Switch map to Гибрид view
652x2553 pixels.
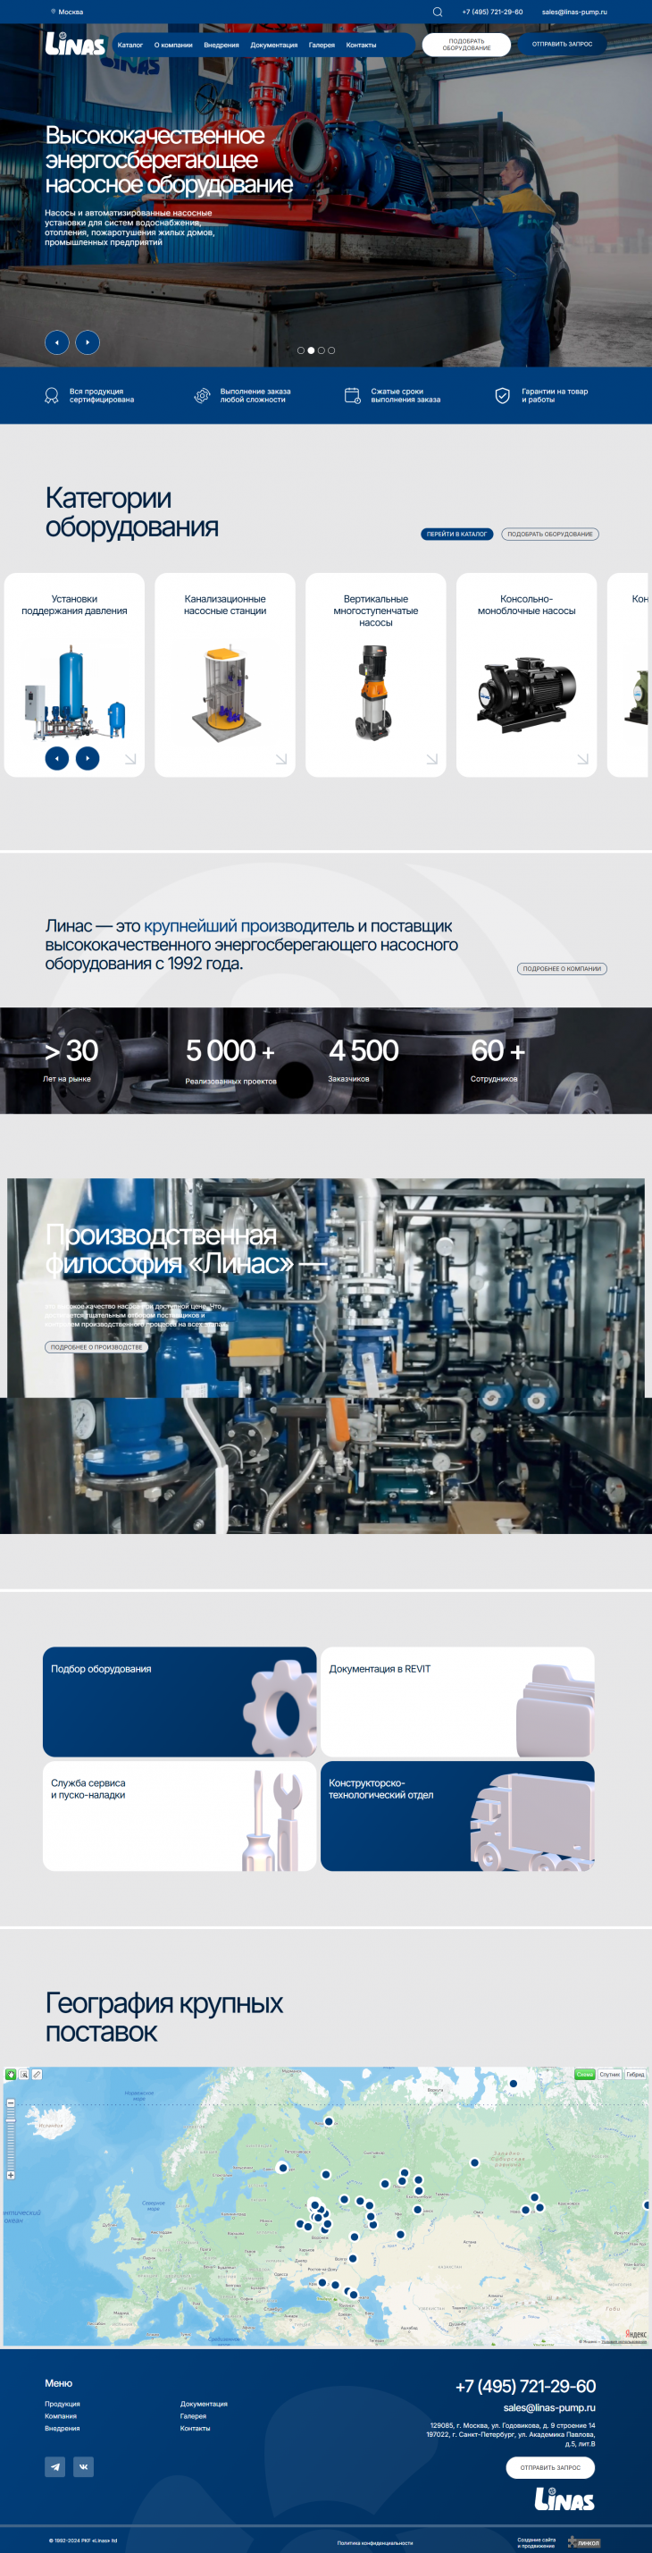point(635,2074)
